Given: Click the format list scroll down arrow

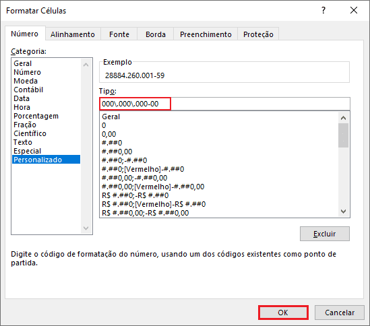Looking at the screenshot, I should tap(343, 211).
